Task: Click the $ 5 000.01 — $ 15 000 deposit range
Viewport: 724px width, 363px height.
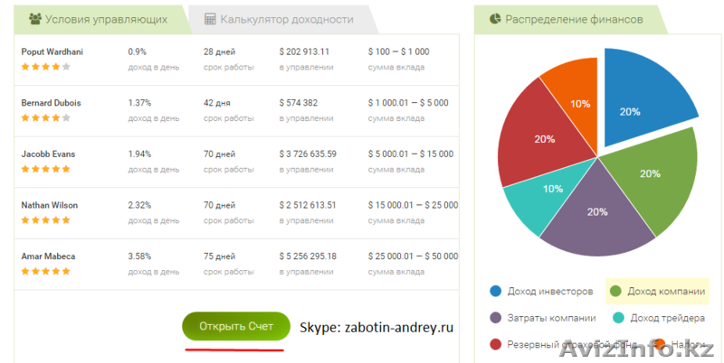Action: (411, 154)
